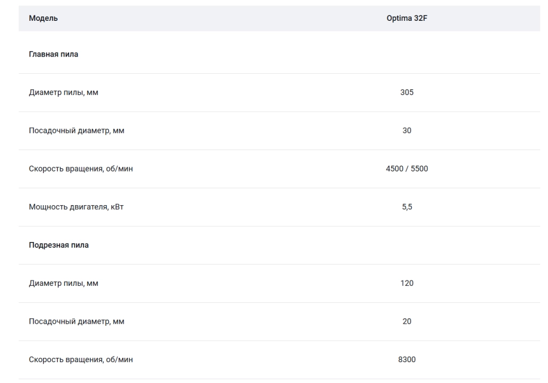Click the 'Подрезная пила' section heading
Screen dimensions: 548x383
59,245
